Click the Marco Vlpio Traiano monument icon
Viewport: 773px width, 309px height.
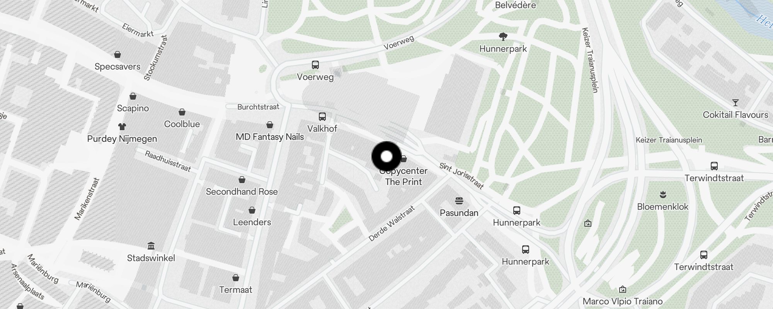point(622,289)
